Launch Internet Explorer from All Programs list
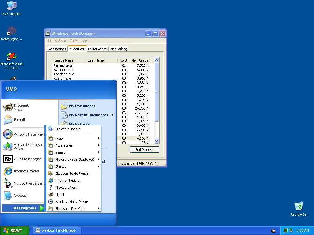 click(74, 181)
